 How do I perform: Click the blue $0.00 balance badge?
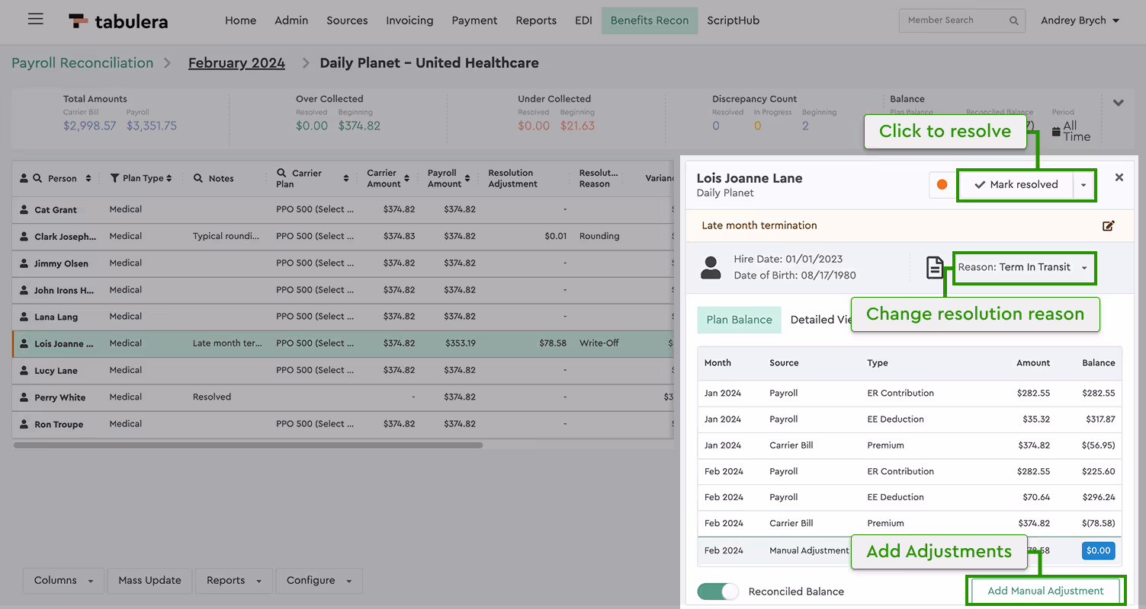1098,550
